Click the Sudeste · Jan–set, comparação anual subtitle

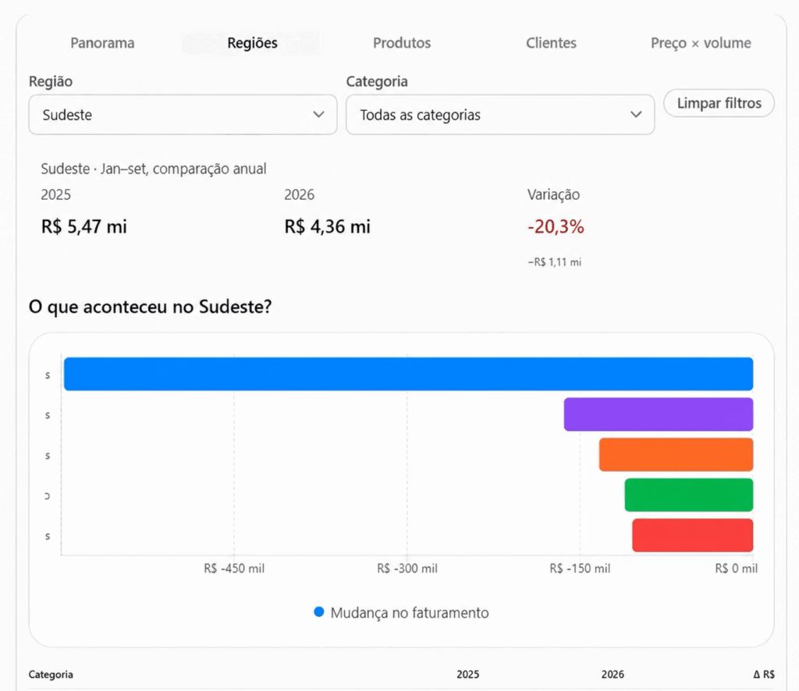pyautogui.click(x=154, y=169)
